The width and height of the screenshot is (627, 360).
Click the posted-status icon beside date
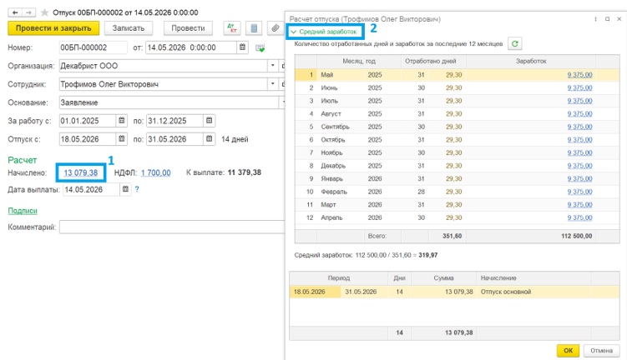pyautogui.click(x=260, y=47)
